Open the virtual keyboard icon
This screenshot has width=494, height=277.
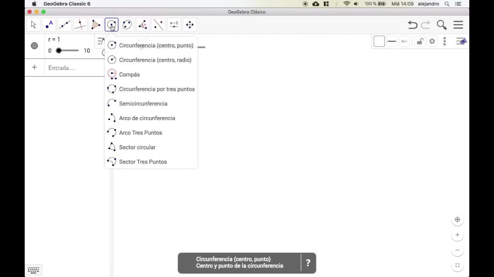(x=34, y=270)
